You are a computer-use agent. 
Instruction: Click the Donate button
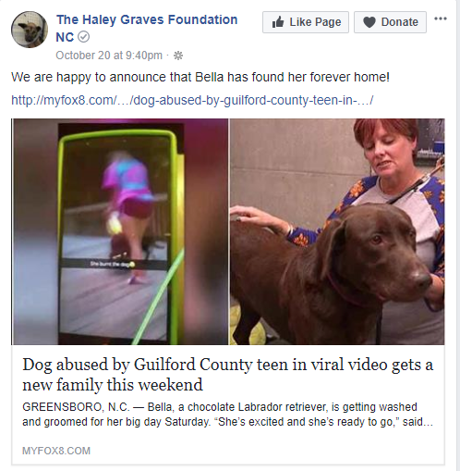coord(390,22)
